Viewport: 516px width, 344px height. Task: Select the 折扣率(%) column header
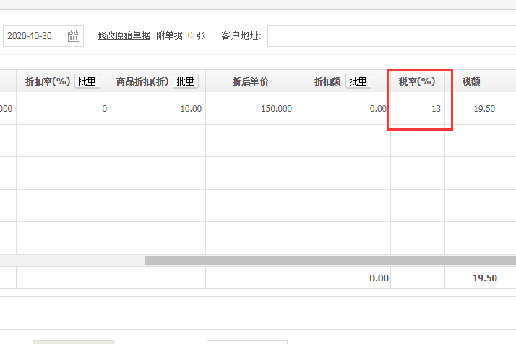click(48, 81)
